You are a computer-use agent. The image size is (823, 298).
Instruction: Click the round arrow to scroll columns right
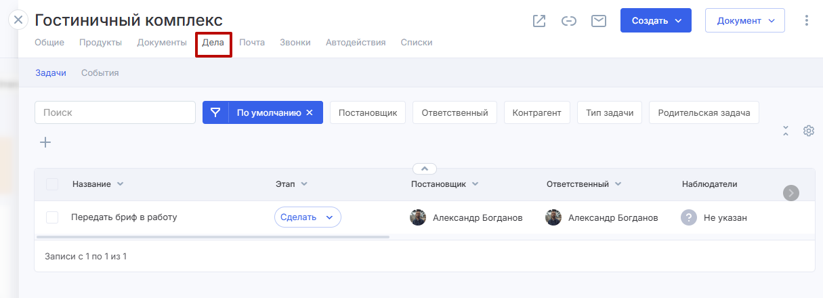click(x=790, y=193)
